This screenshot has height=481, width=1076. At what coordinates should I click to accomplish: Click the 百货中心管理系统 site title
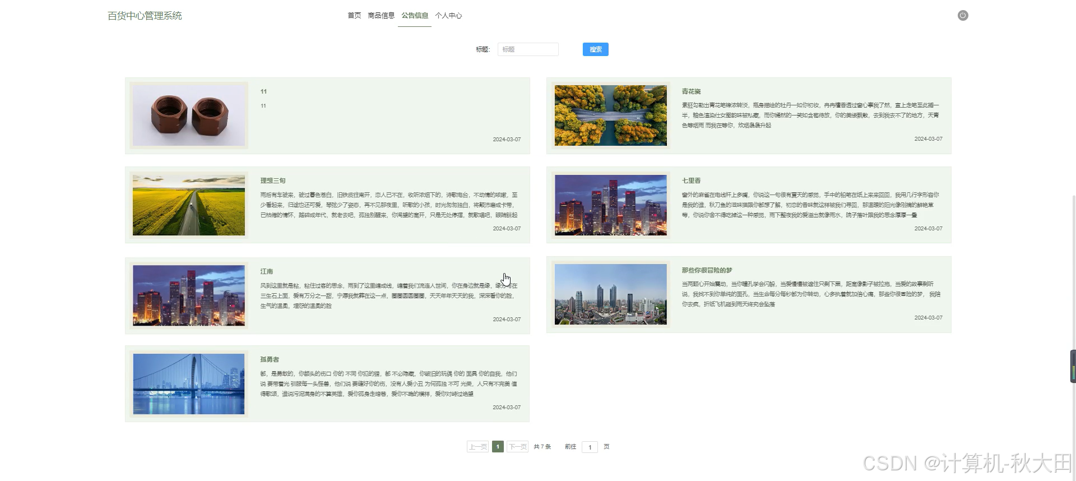[x=145, y=16]
